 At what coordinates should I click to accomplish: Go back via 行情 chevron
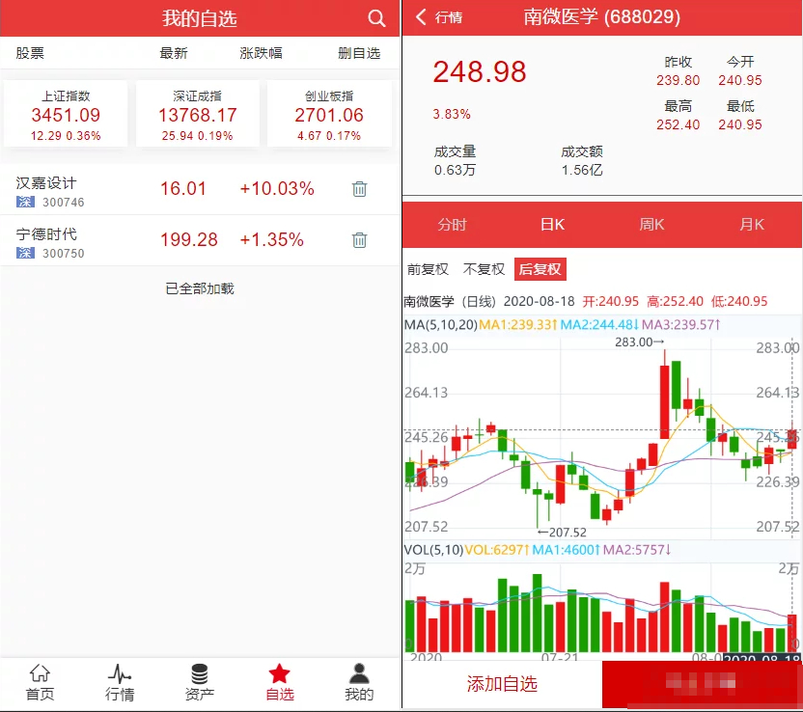(422, 17)
